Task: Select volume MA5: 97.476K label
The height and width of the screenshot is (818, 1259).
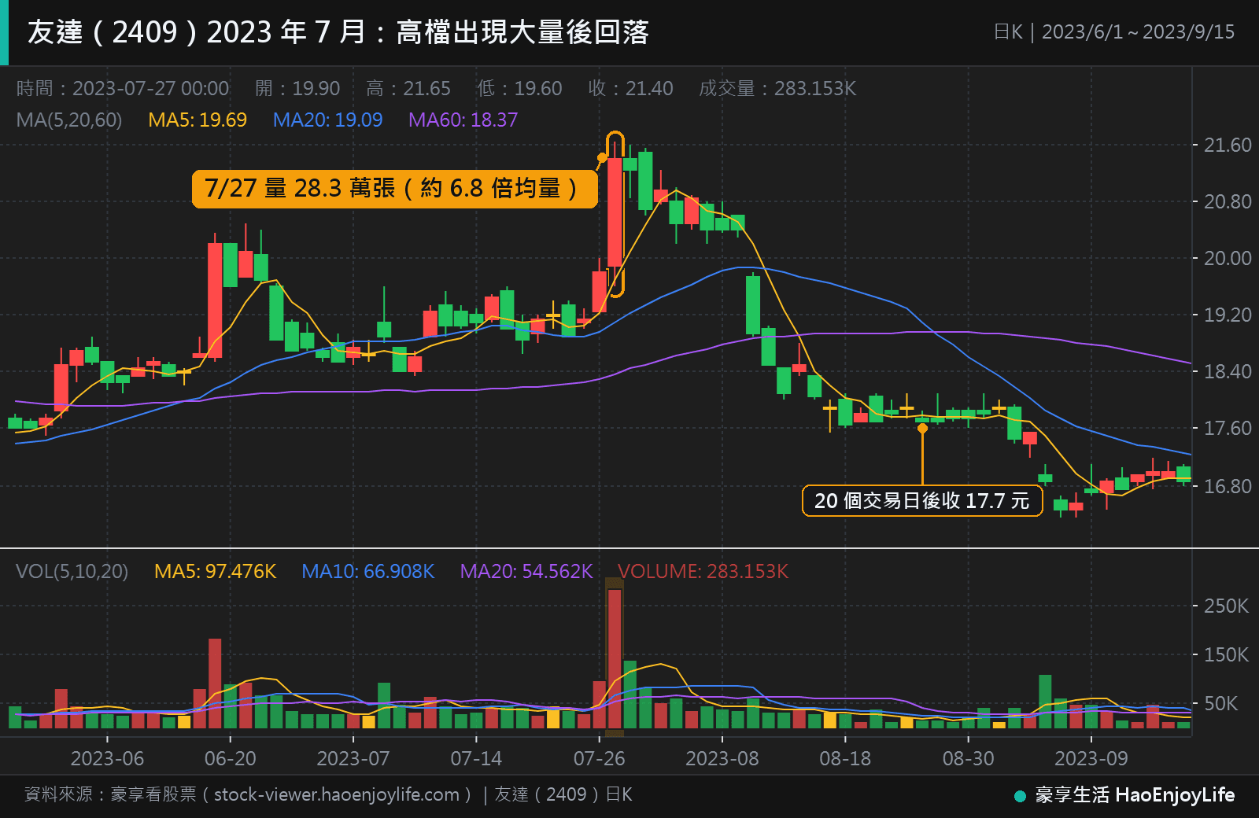Action: [215, 571]
